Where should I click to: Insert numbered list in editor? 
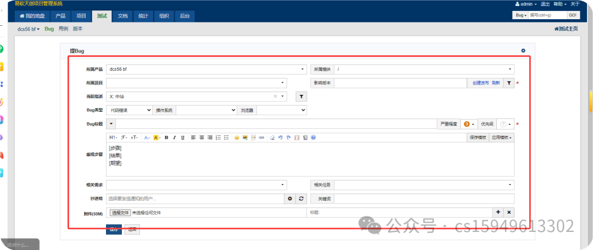pos(218,138)
